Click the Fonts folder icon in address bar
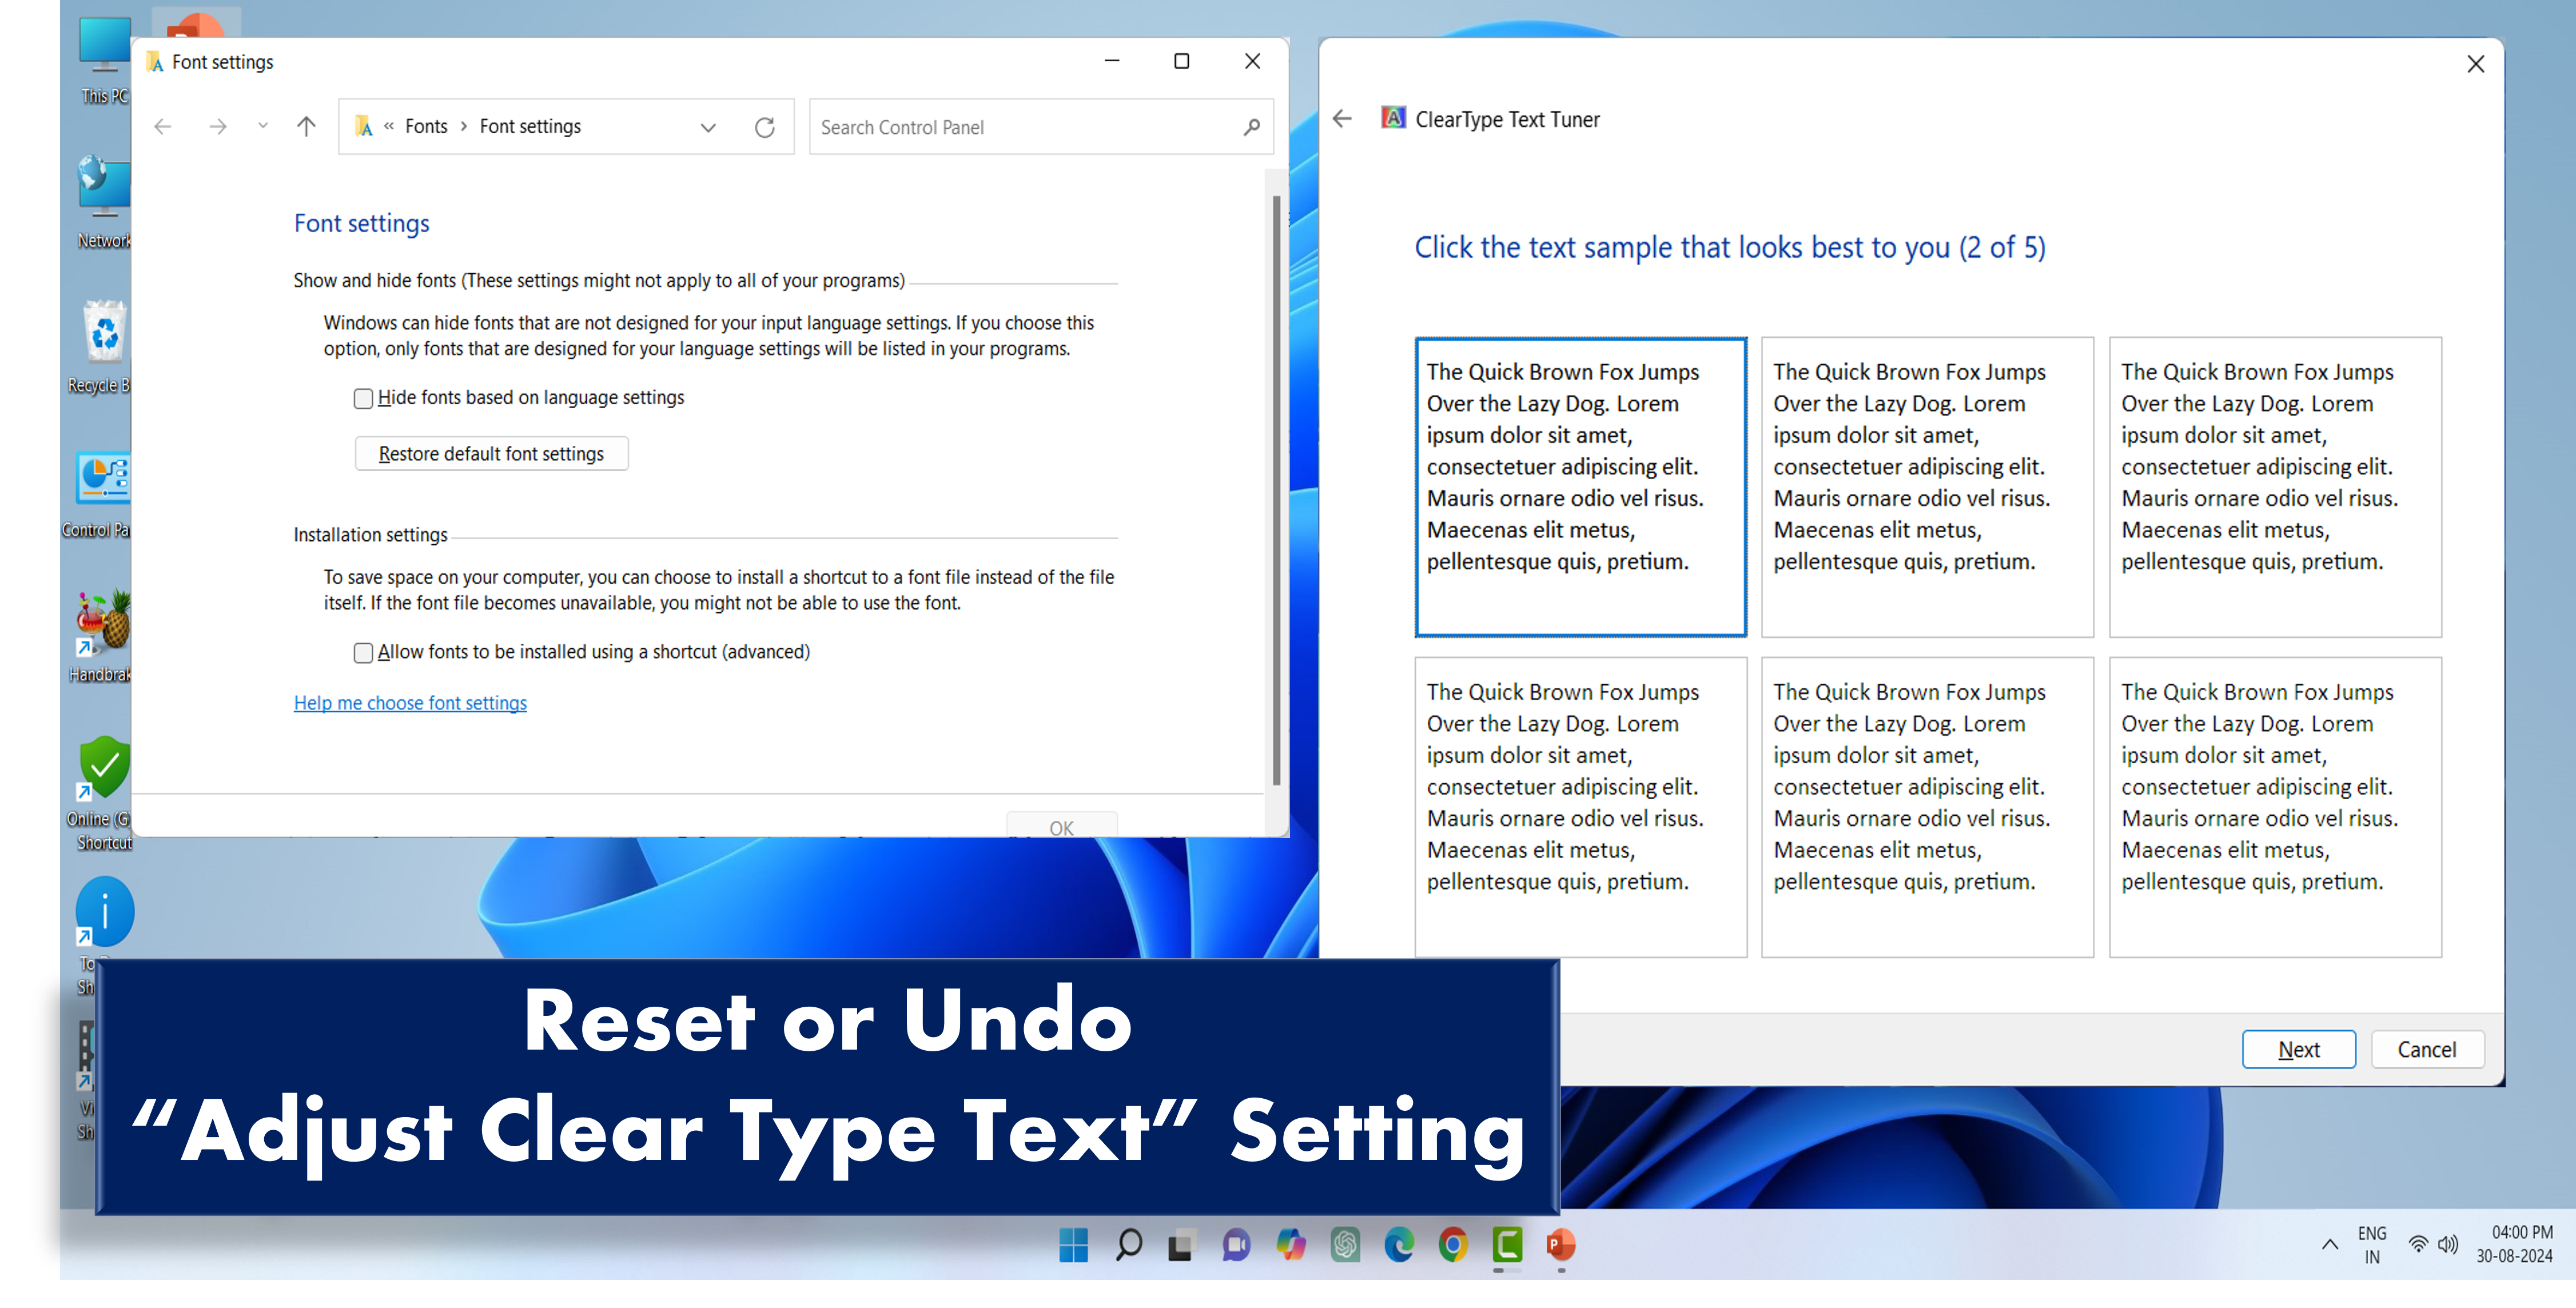Image resolution: width=2576 pixels, height=1308 pixels. [x=364, y=127]
